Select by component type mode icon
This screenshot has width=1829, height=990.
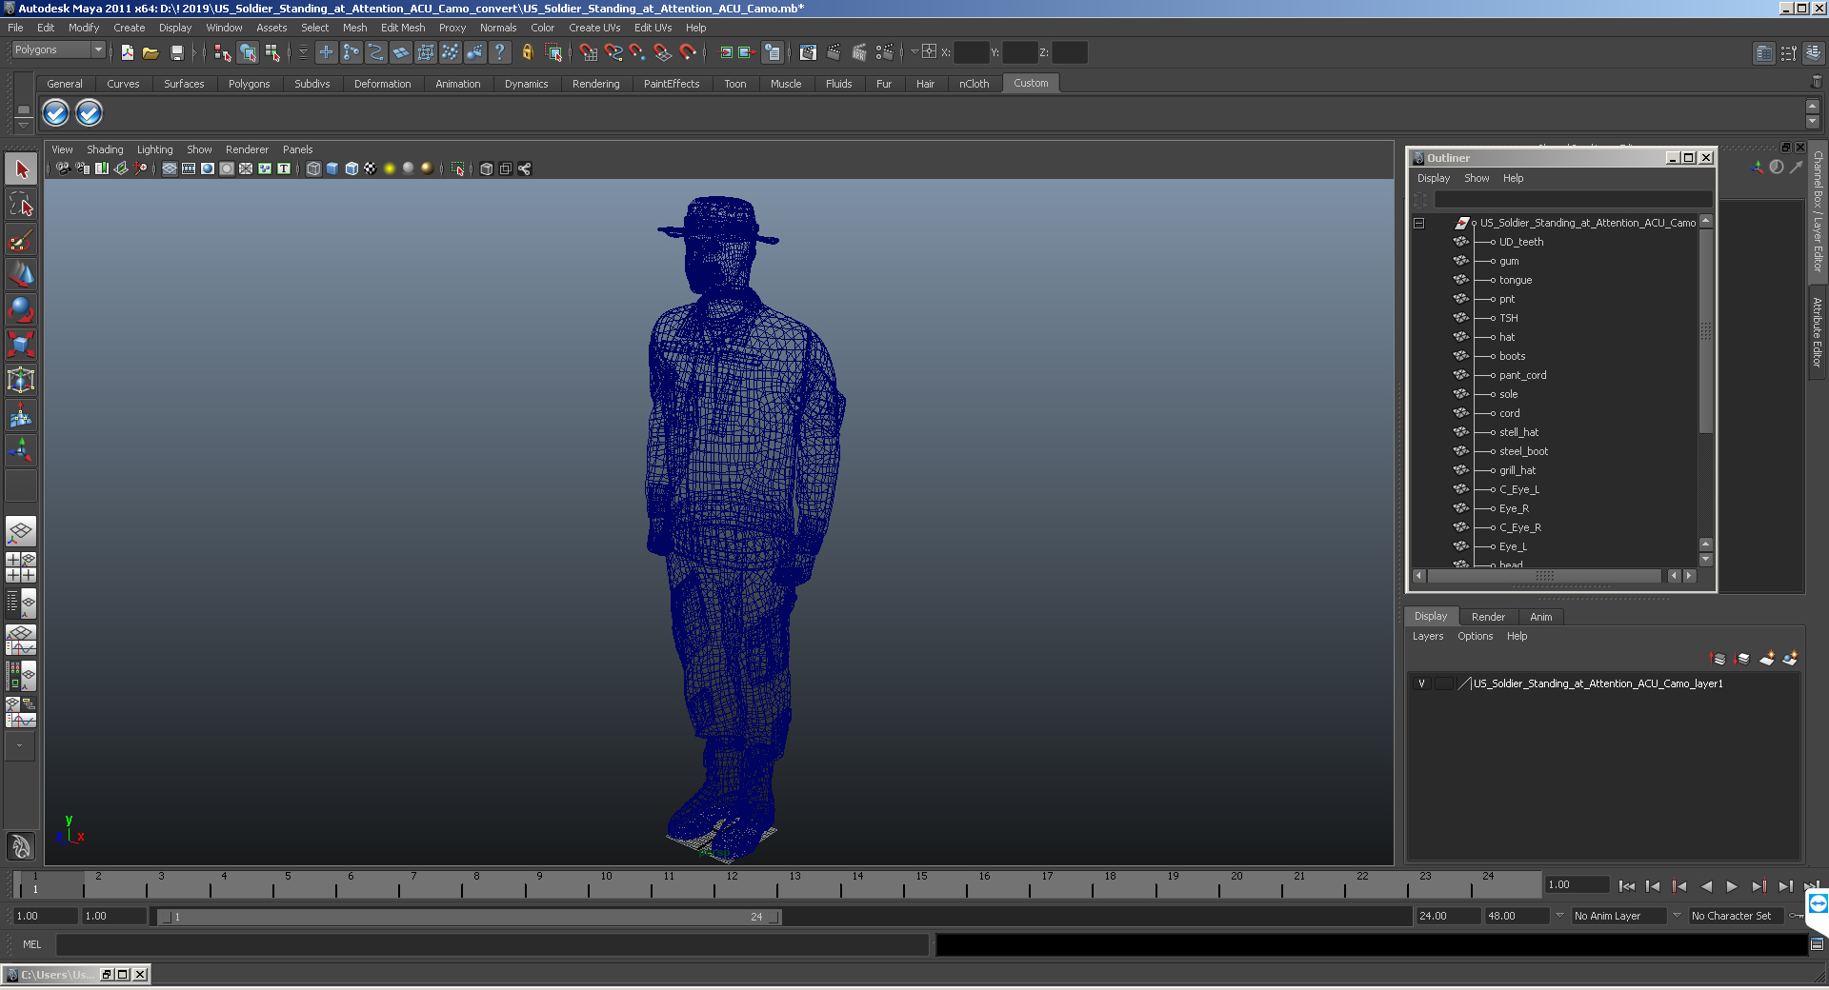[x=272, y=52]
